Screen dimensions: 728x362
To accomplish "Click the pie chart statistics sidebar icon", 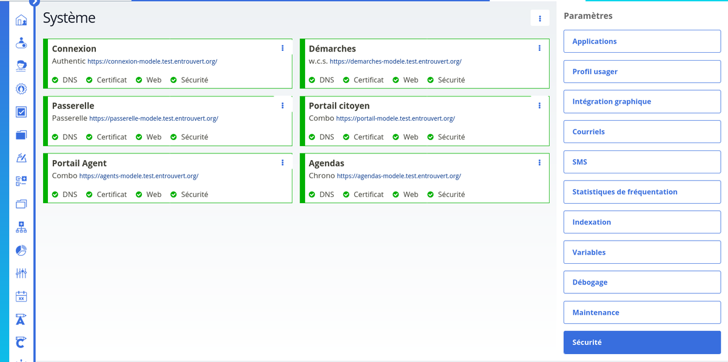I will point(21,250).
